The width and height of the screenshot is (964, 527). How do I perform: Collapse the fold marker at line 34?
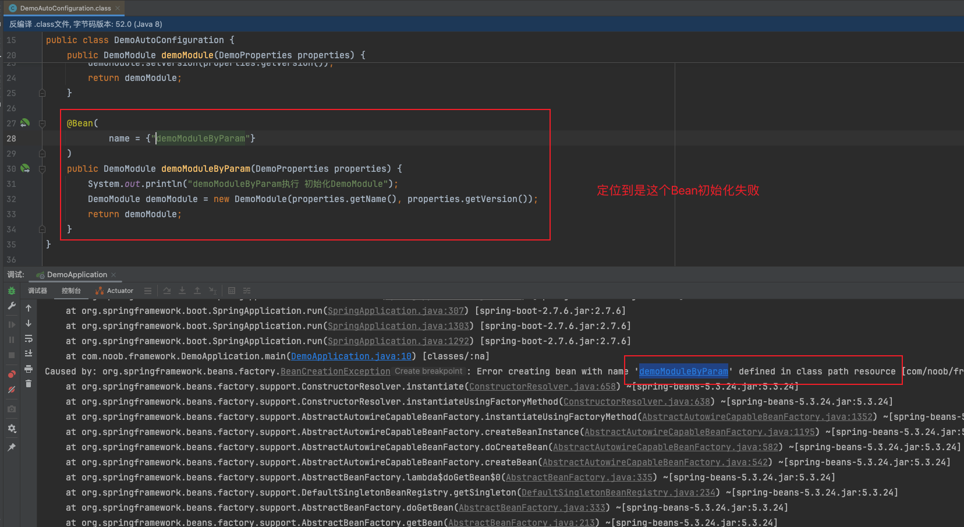coord(42,229)
